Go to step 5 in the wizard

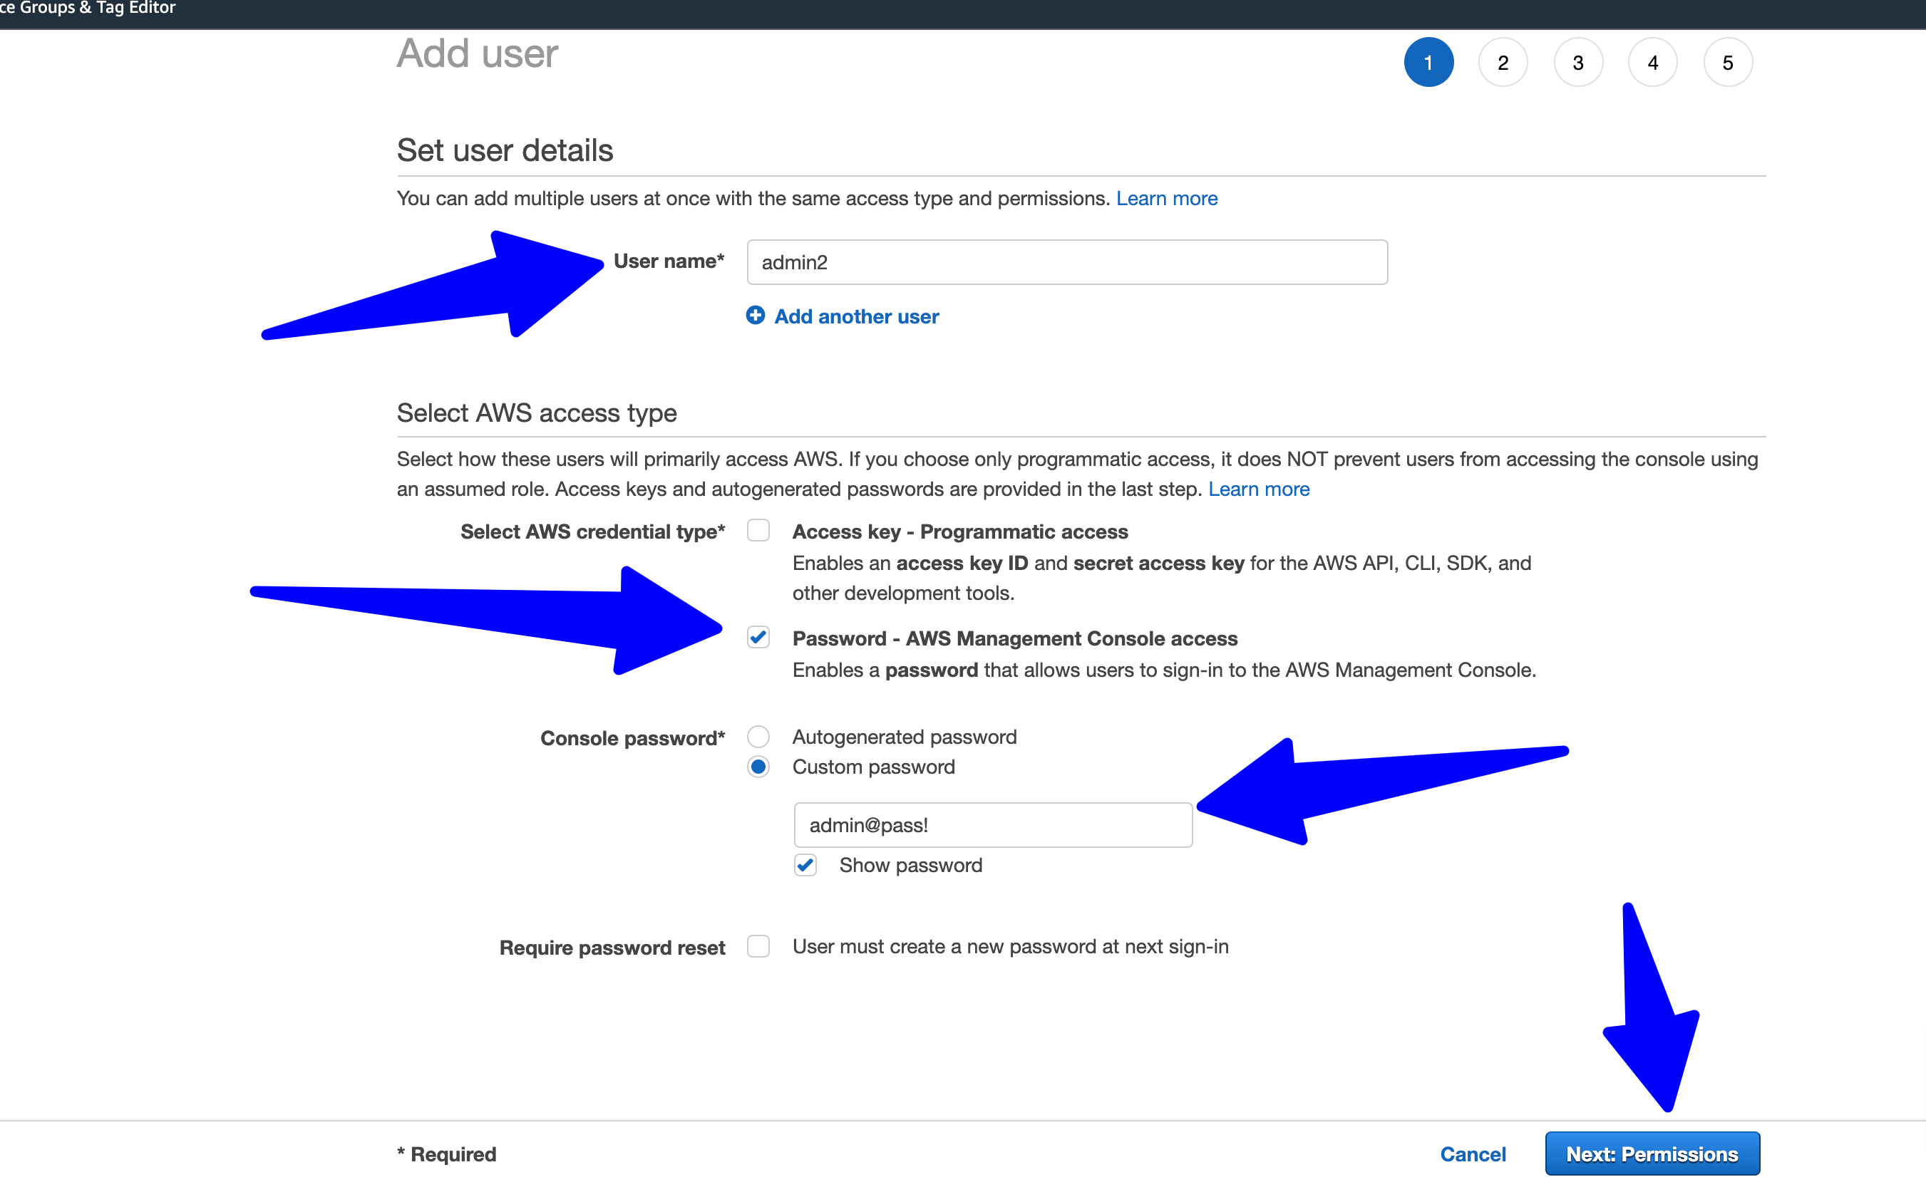1727,62
